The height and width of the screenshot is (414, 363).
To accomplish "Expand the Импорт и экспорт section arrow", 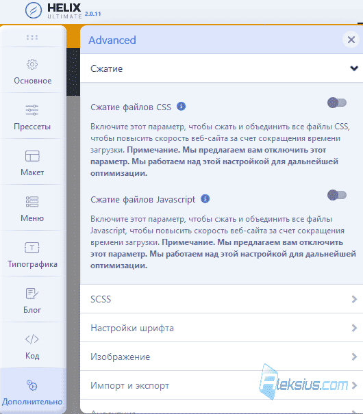I will point(354,385).
